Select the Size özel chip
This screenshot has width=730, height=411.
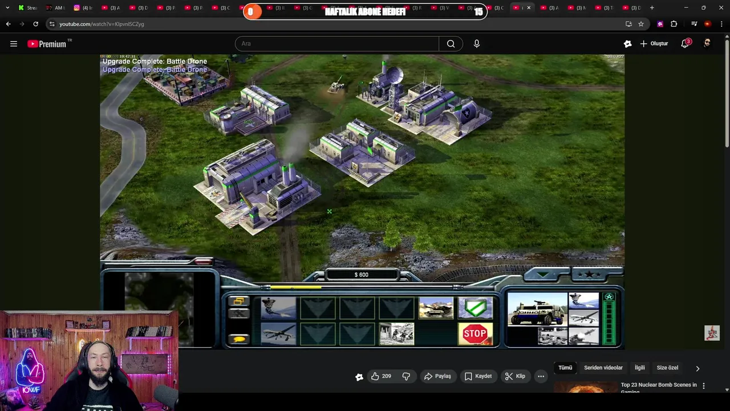point(667,368)
